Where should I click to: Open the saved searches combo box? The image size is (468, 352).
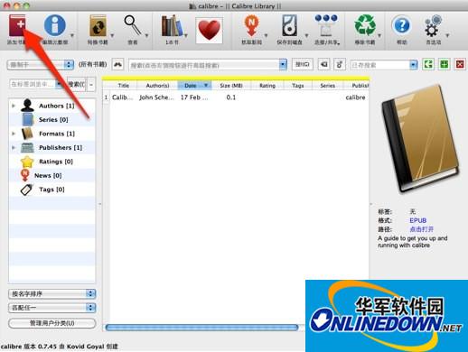(384, 65)
